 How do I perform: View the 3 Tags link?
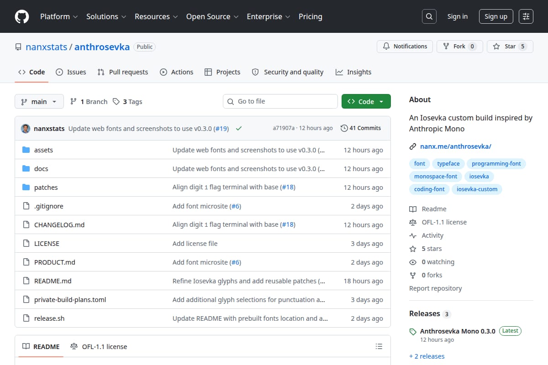[x=128, y=101]
